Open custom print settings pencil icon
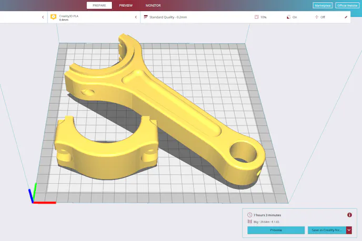 coord(346,17)
